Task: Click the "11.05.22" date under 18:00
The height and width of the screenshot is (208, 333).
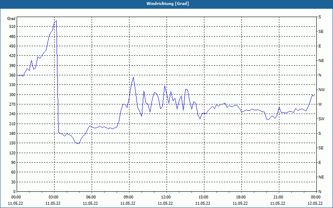Action: point(240,203)
